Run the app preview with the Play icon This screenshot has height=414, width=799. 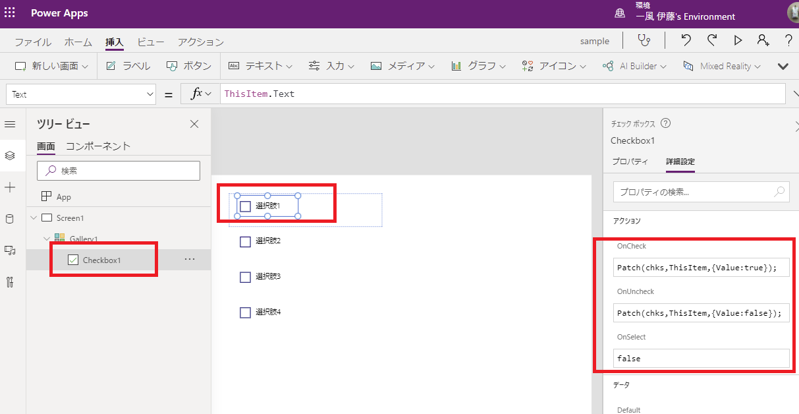point(738,40)
